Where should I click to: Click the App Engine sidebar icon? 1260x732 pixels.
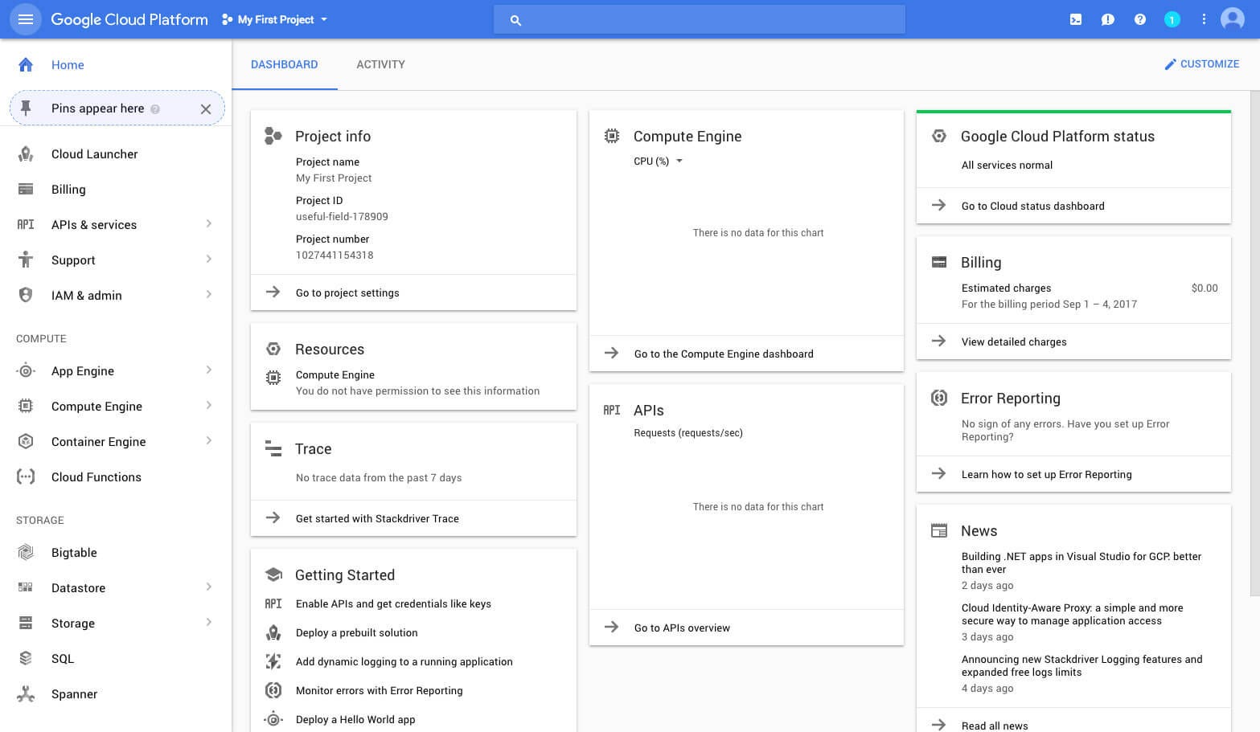(x=26, y=370)
